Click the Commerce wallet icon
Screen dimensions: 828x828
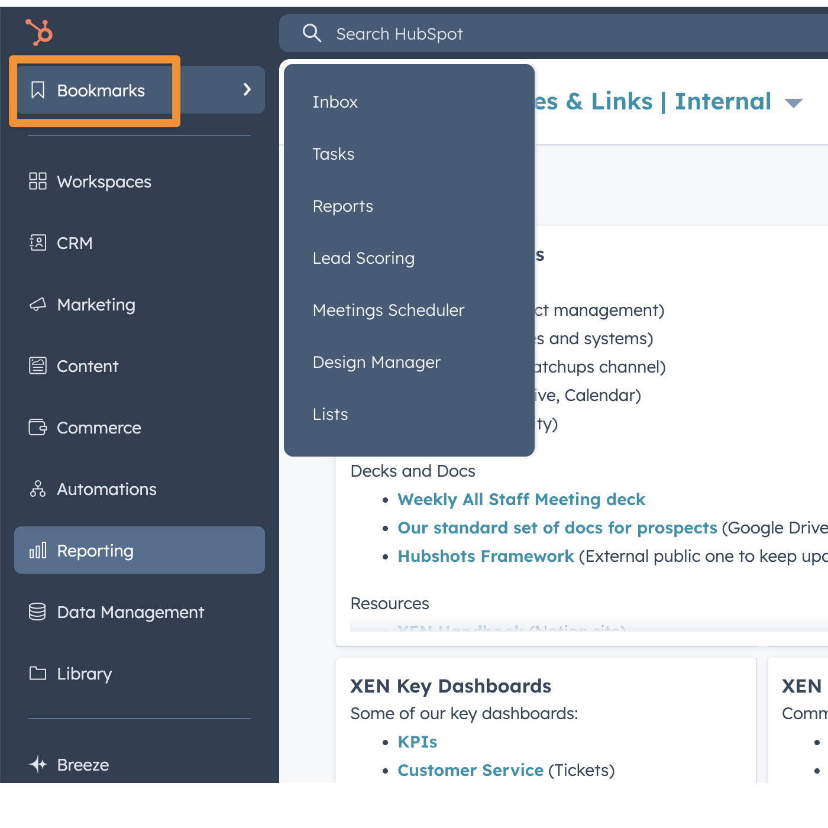click(38, 428)
